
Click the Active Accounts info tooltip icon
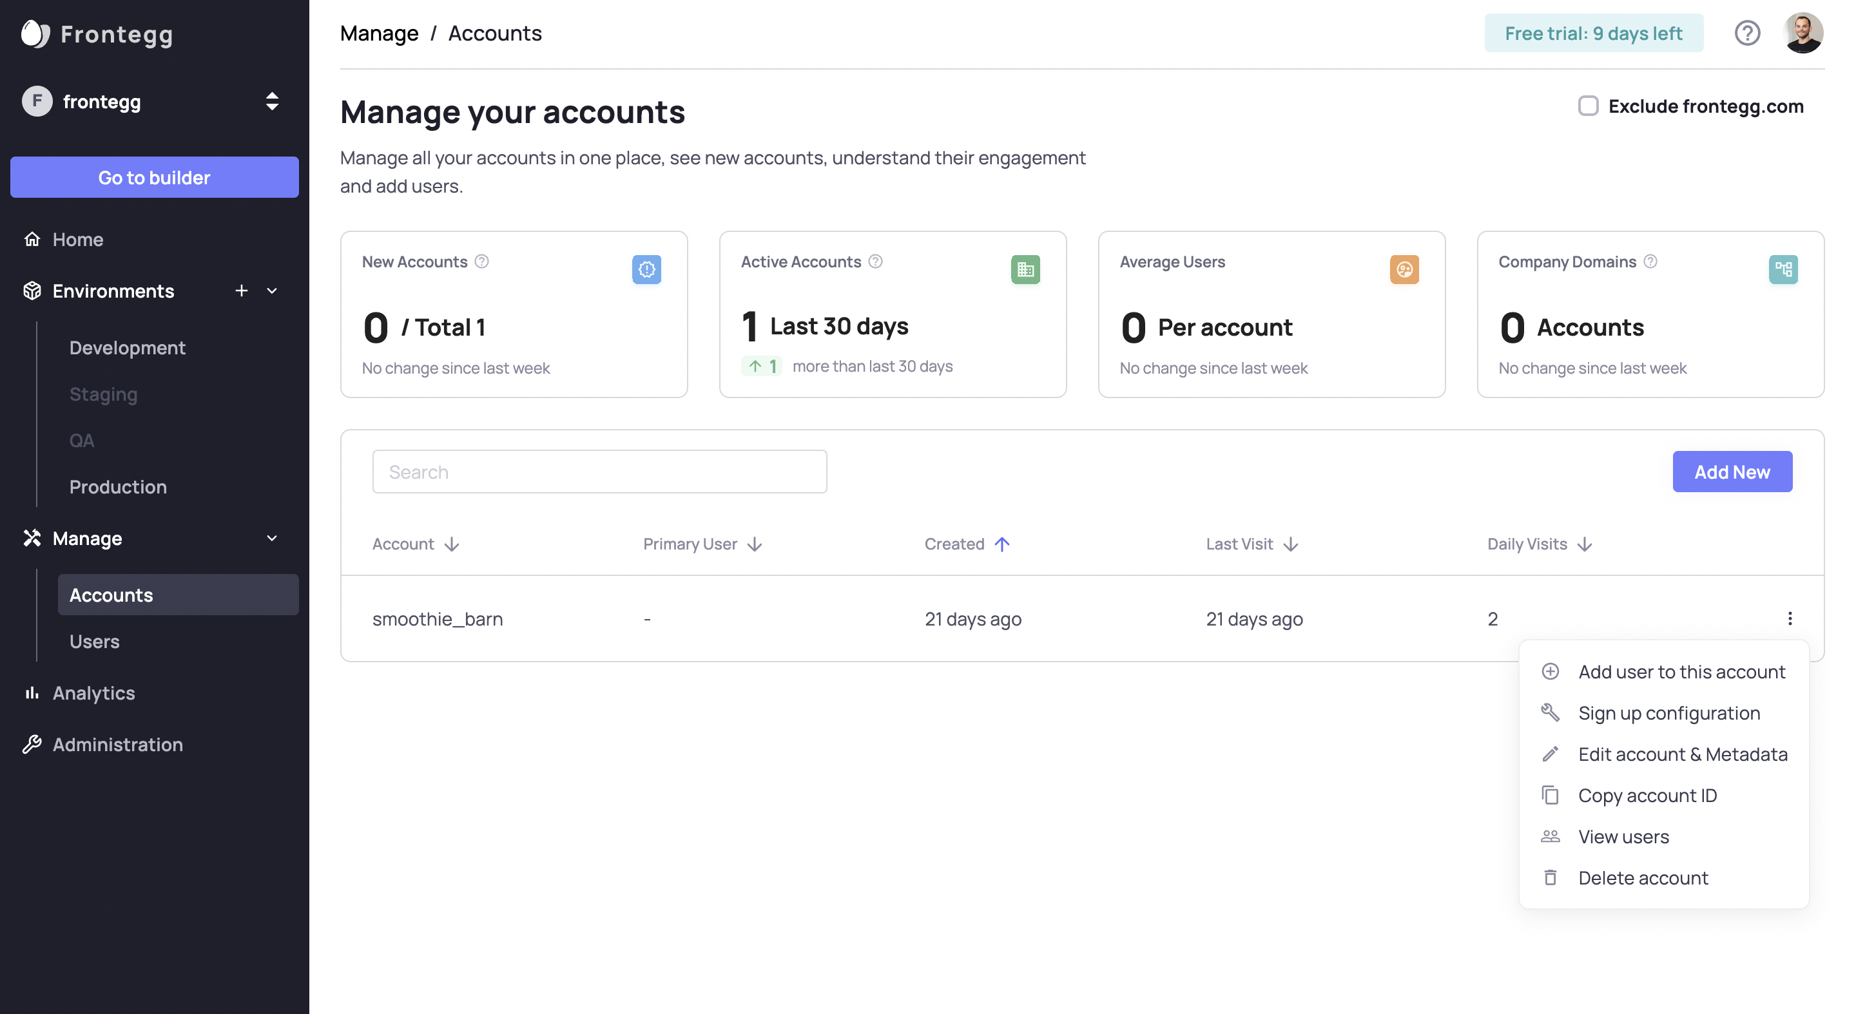(875, 262)
